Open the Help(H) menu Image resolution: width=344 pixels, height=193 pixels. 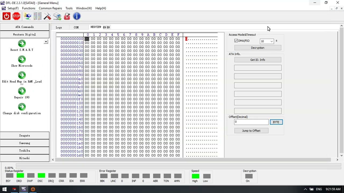(101, 8)
